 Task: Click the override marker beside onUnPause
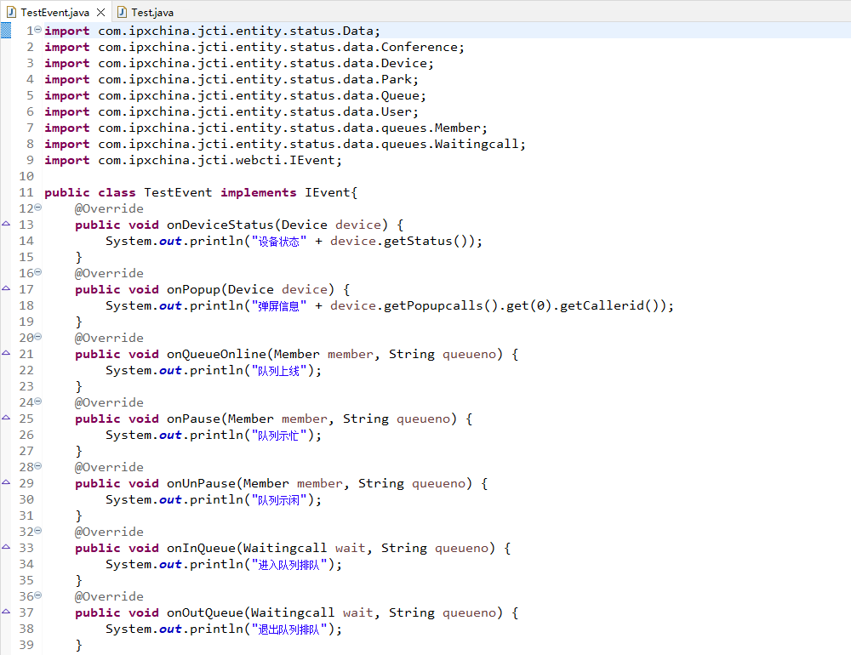tap(6, 483)
